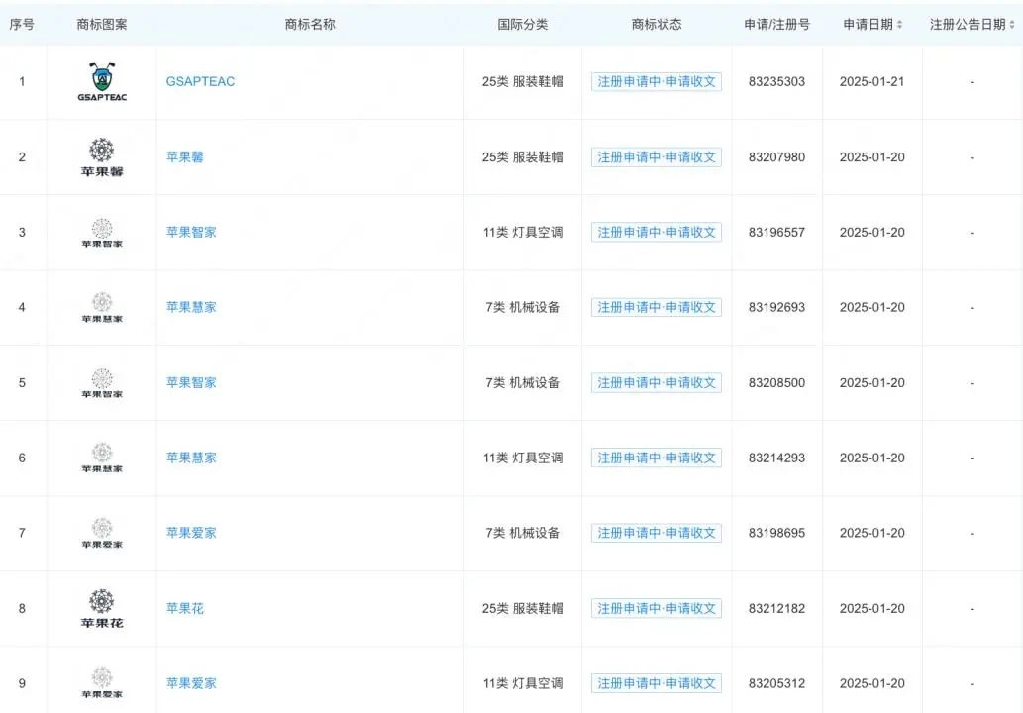Click the 苹果慧家 logo thumbnail in row 4
This screenshot has height=713, width=1023.
point(101,307)
